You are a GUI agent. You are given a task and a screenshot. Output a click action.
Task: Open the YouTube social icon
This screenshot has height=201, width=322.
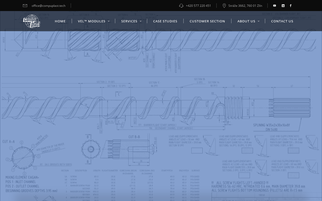click(x=274, y=6)
